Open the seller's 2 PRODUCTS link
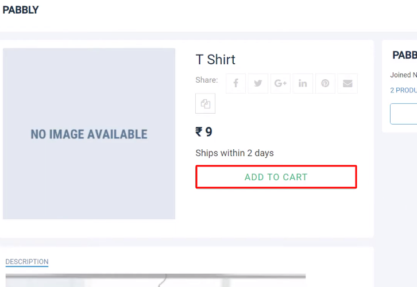 coord(403,90)
